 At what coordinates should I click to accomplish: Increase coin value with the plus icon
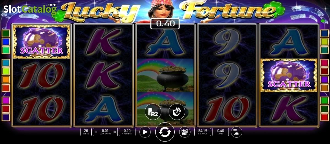tap(115, 132)
